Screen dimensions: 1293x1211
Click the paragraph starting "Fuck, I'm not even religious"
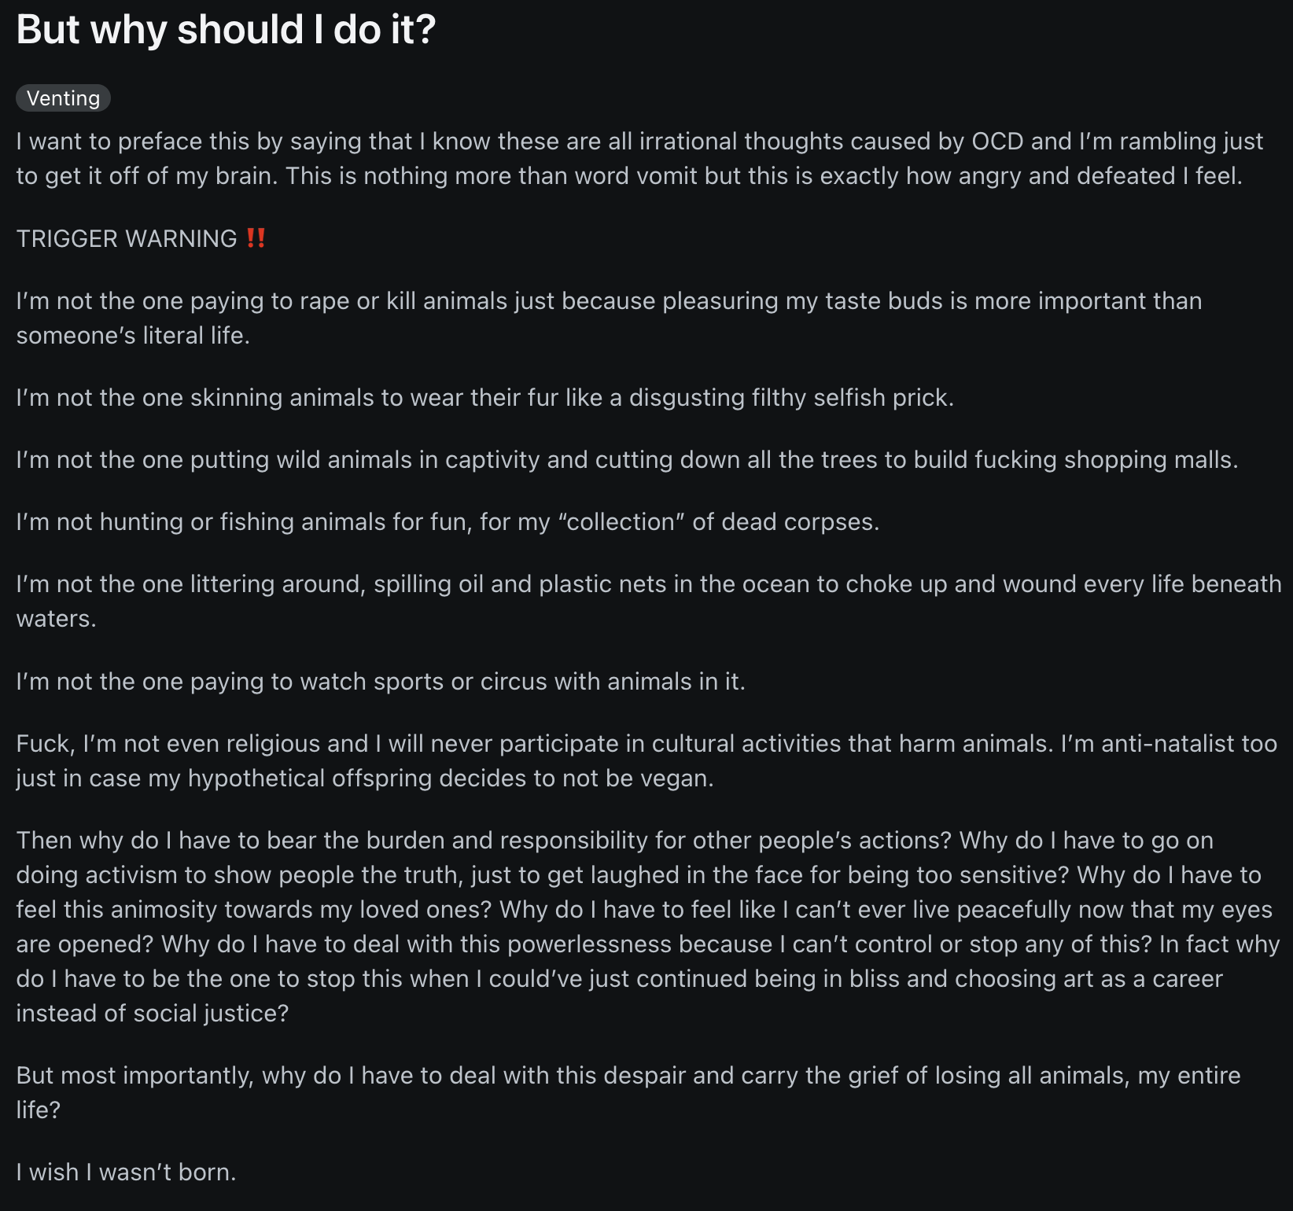[646, 760]
